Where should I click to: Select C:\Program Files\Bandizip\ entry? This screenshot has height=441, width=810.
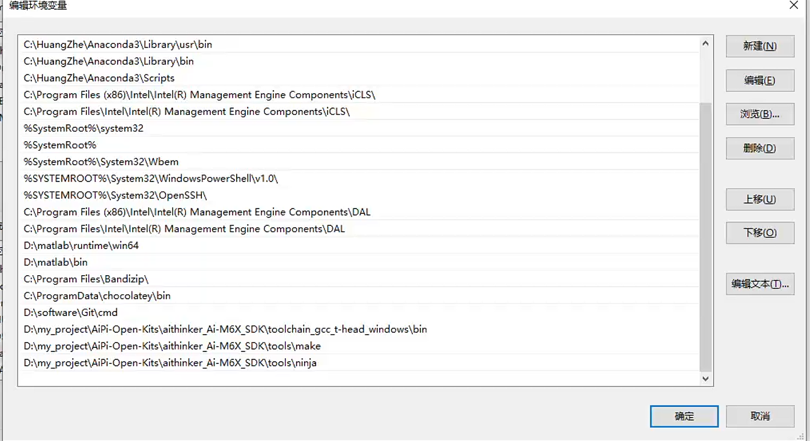point(359,279)
